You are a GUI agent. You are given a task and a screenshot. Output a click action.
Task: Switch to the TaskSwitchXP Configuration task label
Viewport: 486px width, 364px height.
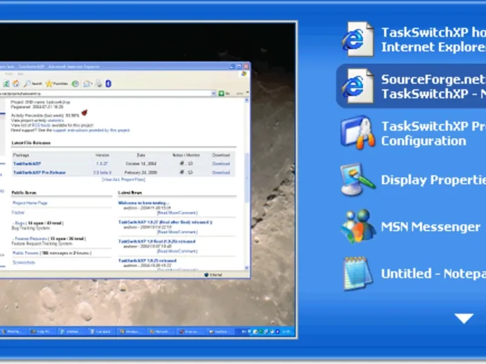[433, 133]
